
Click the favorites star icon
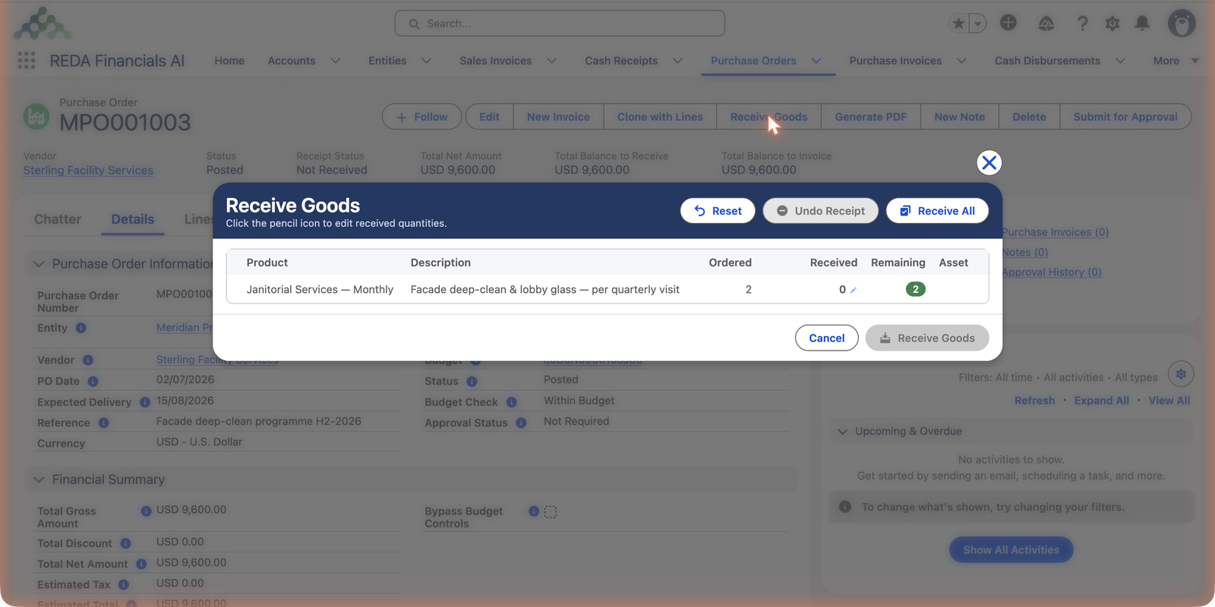[958, 24]
